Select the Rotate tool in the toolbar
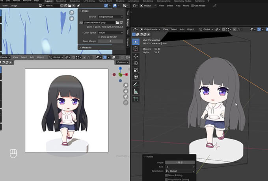 pyautogui.click(x=136, y=63)
